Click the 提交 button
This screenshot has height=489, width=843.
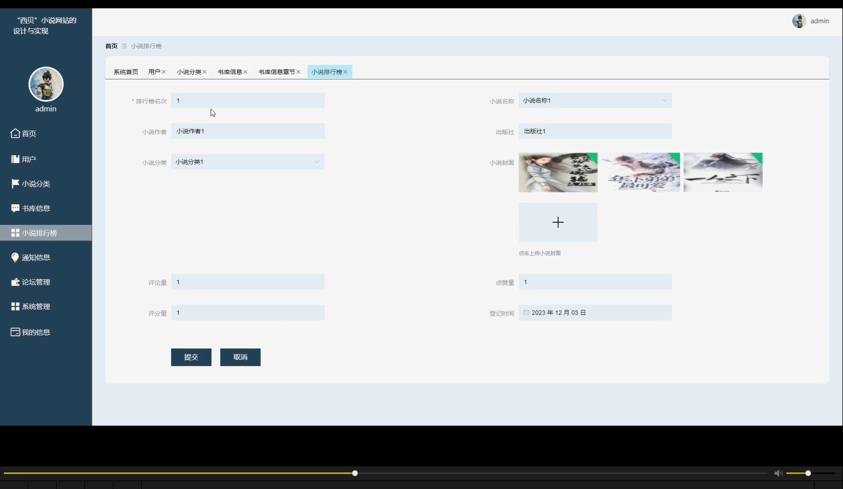(191, 357)
